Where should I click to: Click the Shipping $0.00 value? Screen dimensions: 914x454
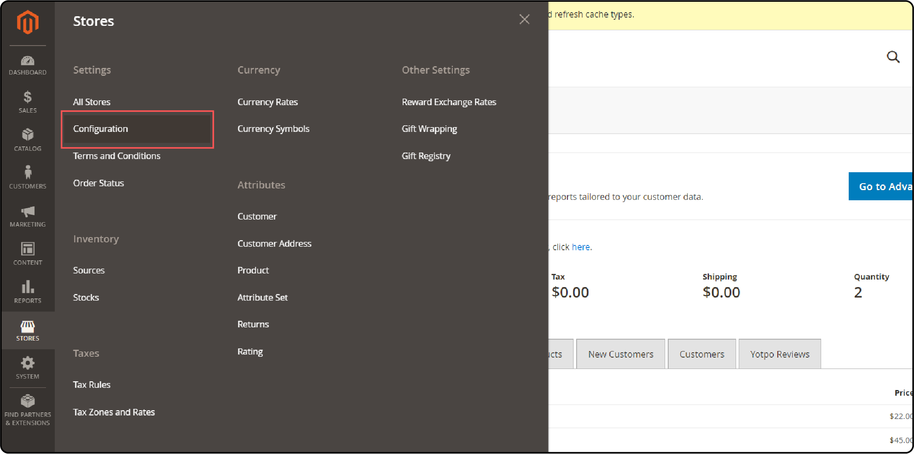(x=721, y=292)
